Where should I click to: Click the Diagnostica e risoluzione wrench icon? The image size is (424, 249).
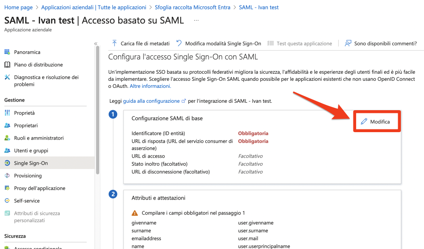[x=7, y=77]
